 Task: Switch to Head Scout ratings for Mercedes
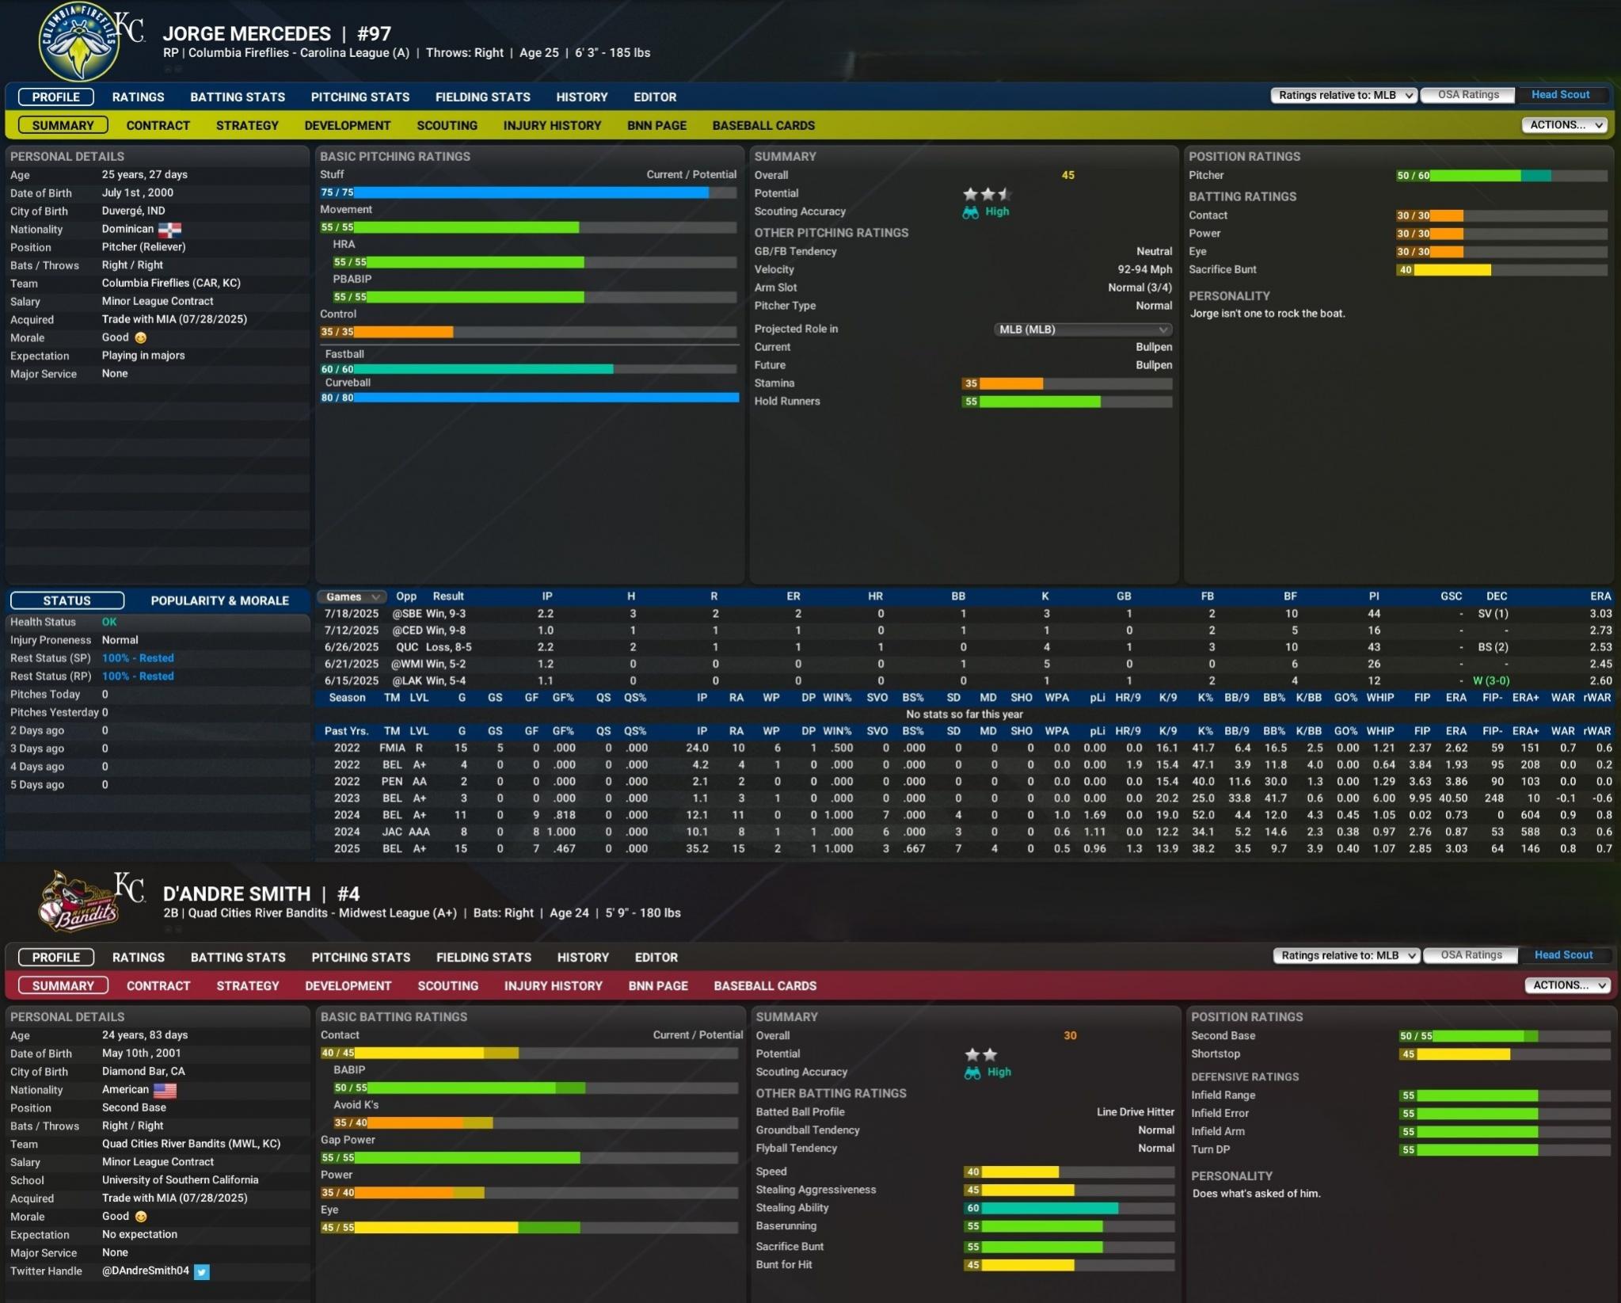pyautogui.click(x=1559, y=95)
